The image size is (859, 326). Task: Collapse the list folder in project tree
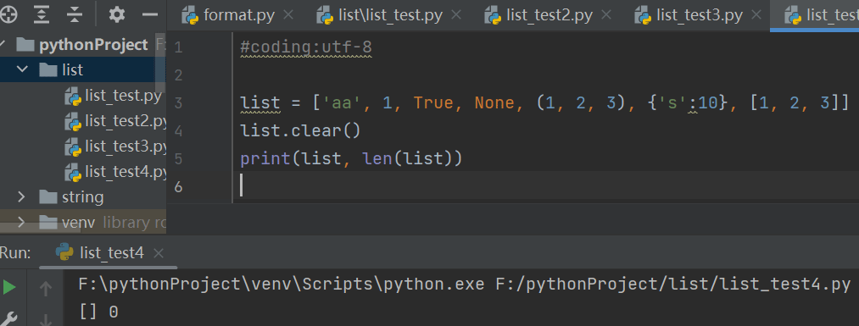click(x=22, y=69)
